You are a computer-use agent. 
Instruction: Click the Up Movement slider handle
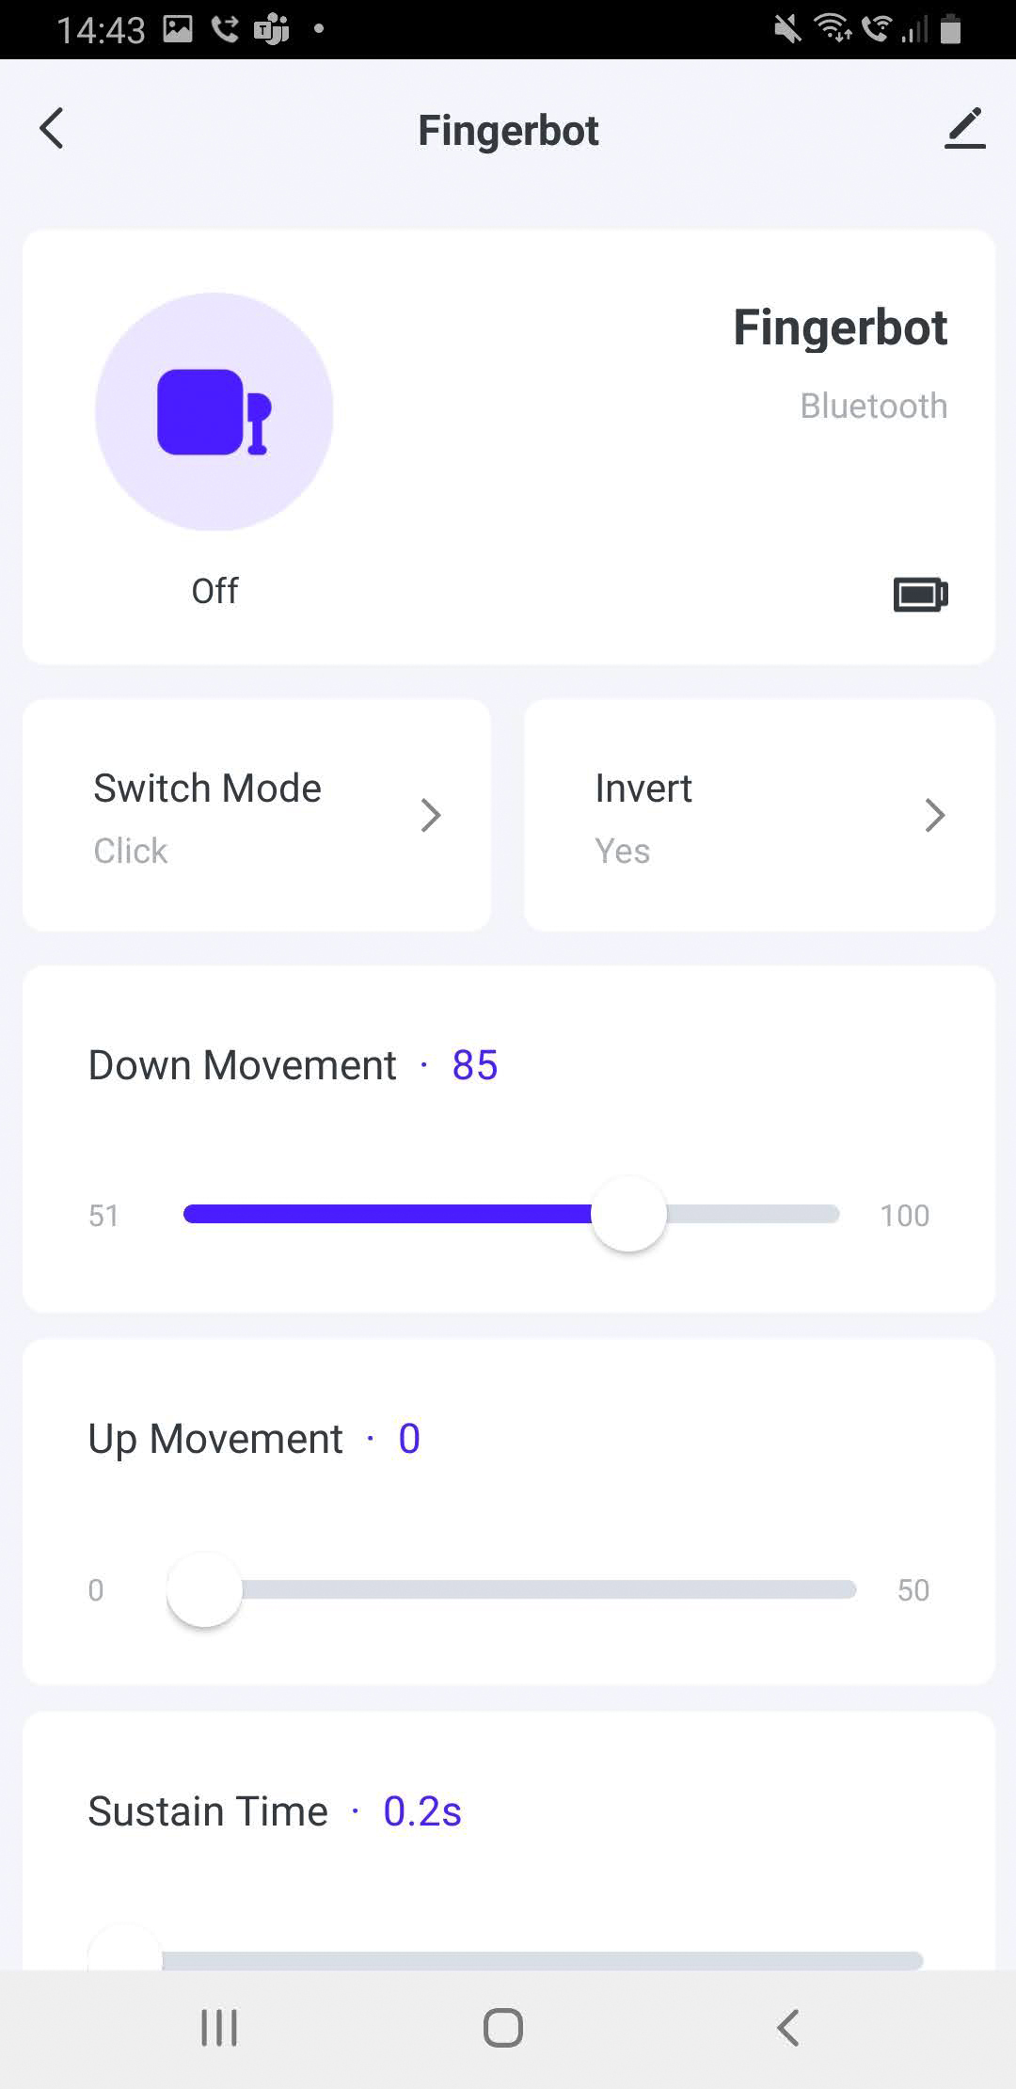[x=204, y=1589]
